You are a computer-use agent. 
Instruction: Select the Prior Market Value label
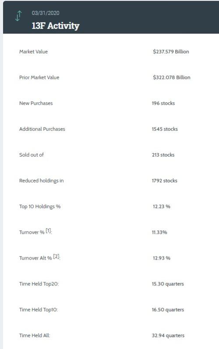click(39, 78)
